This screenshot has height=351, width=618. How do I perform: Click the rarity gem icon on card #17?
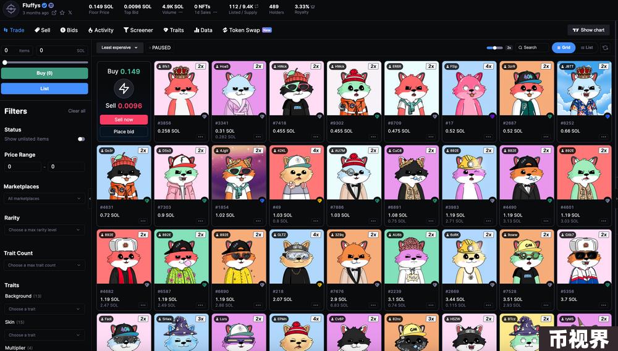point(492,116)
